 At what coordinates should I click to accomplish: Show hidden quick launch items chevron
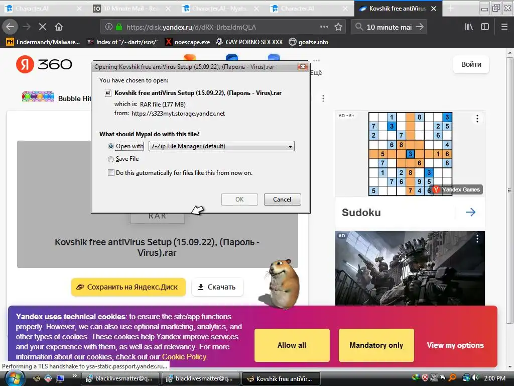tap(74, 376)
